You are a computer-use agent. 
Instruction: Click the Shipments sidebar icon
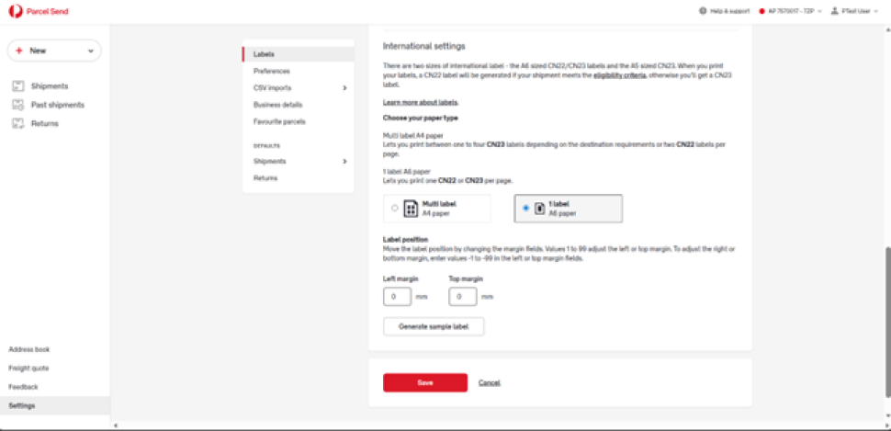pyautogui.click(x=18, y=86)
